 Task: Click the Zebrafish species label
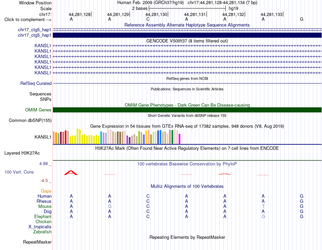click(42, 232)
